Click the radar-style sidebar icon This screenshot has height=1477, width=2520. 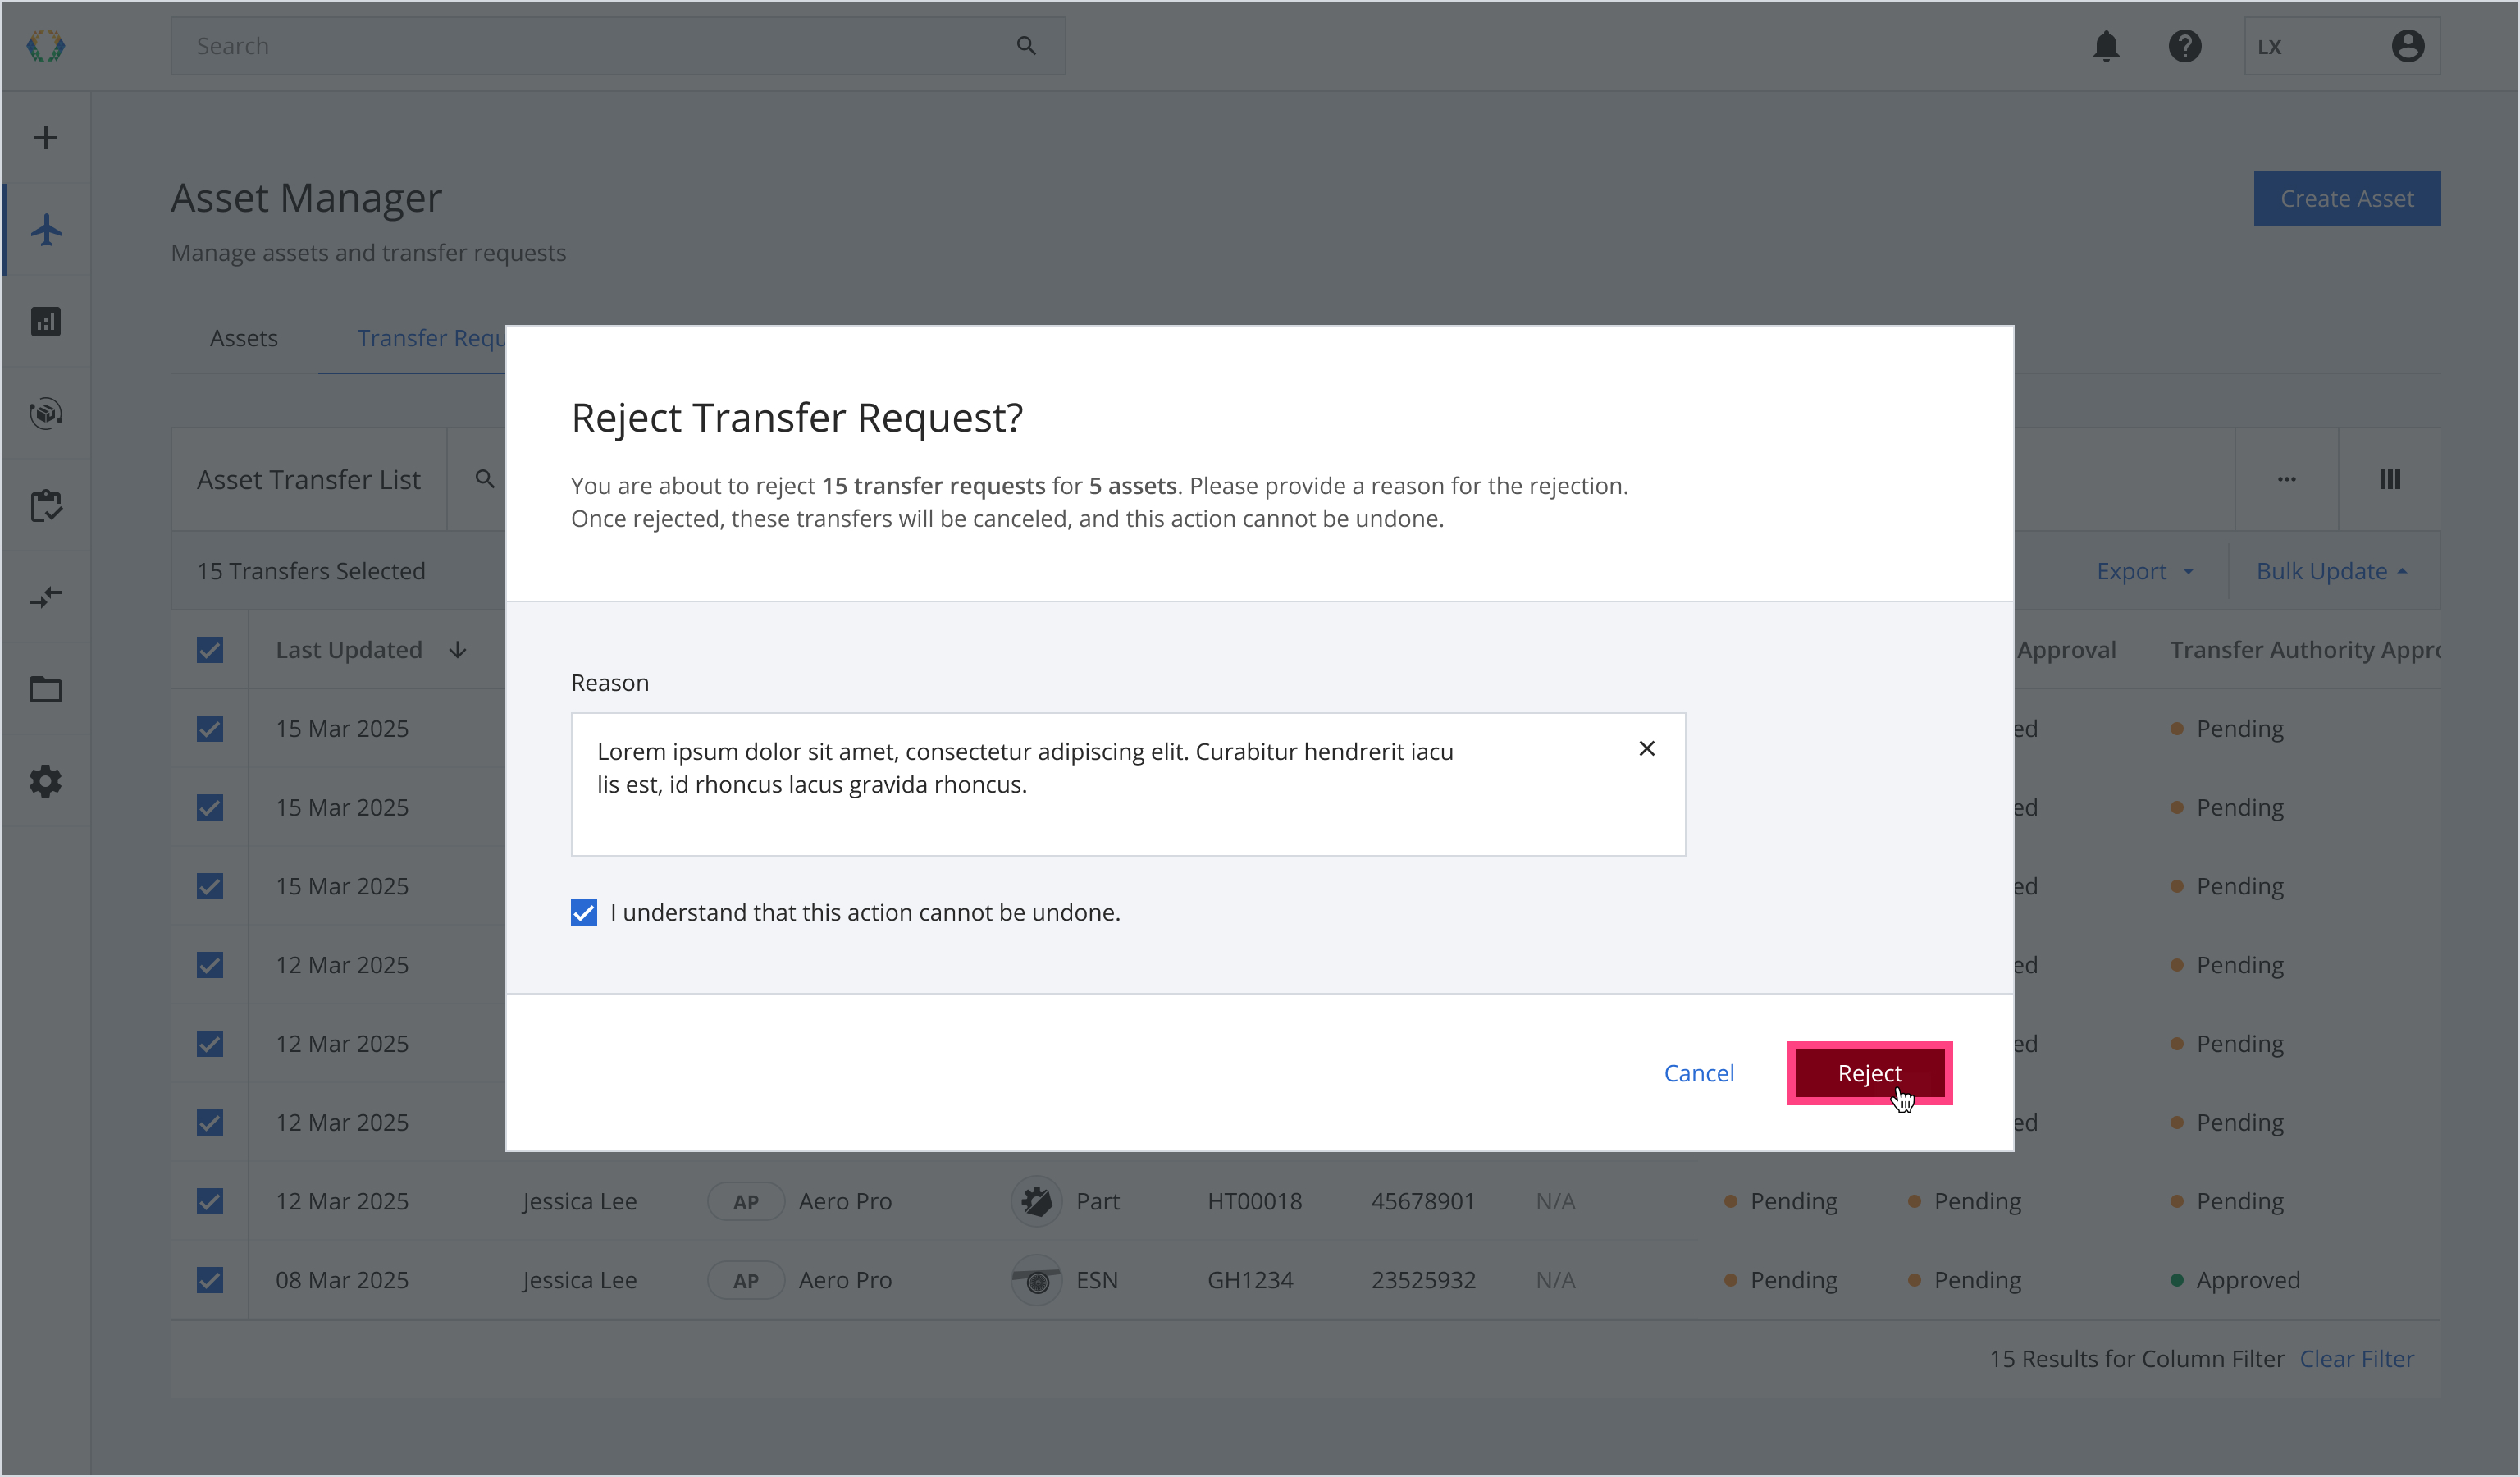[46, 413]
